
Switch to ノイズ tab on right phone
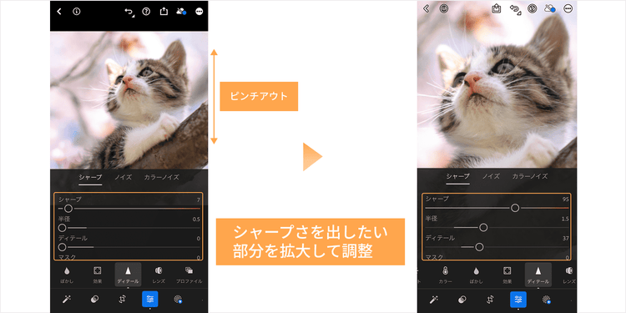(x=491, y=176)
